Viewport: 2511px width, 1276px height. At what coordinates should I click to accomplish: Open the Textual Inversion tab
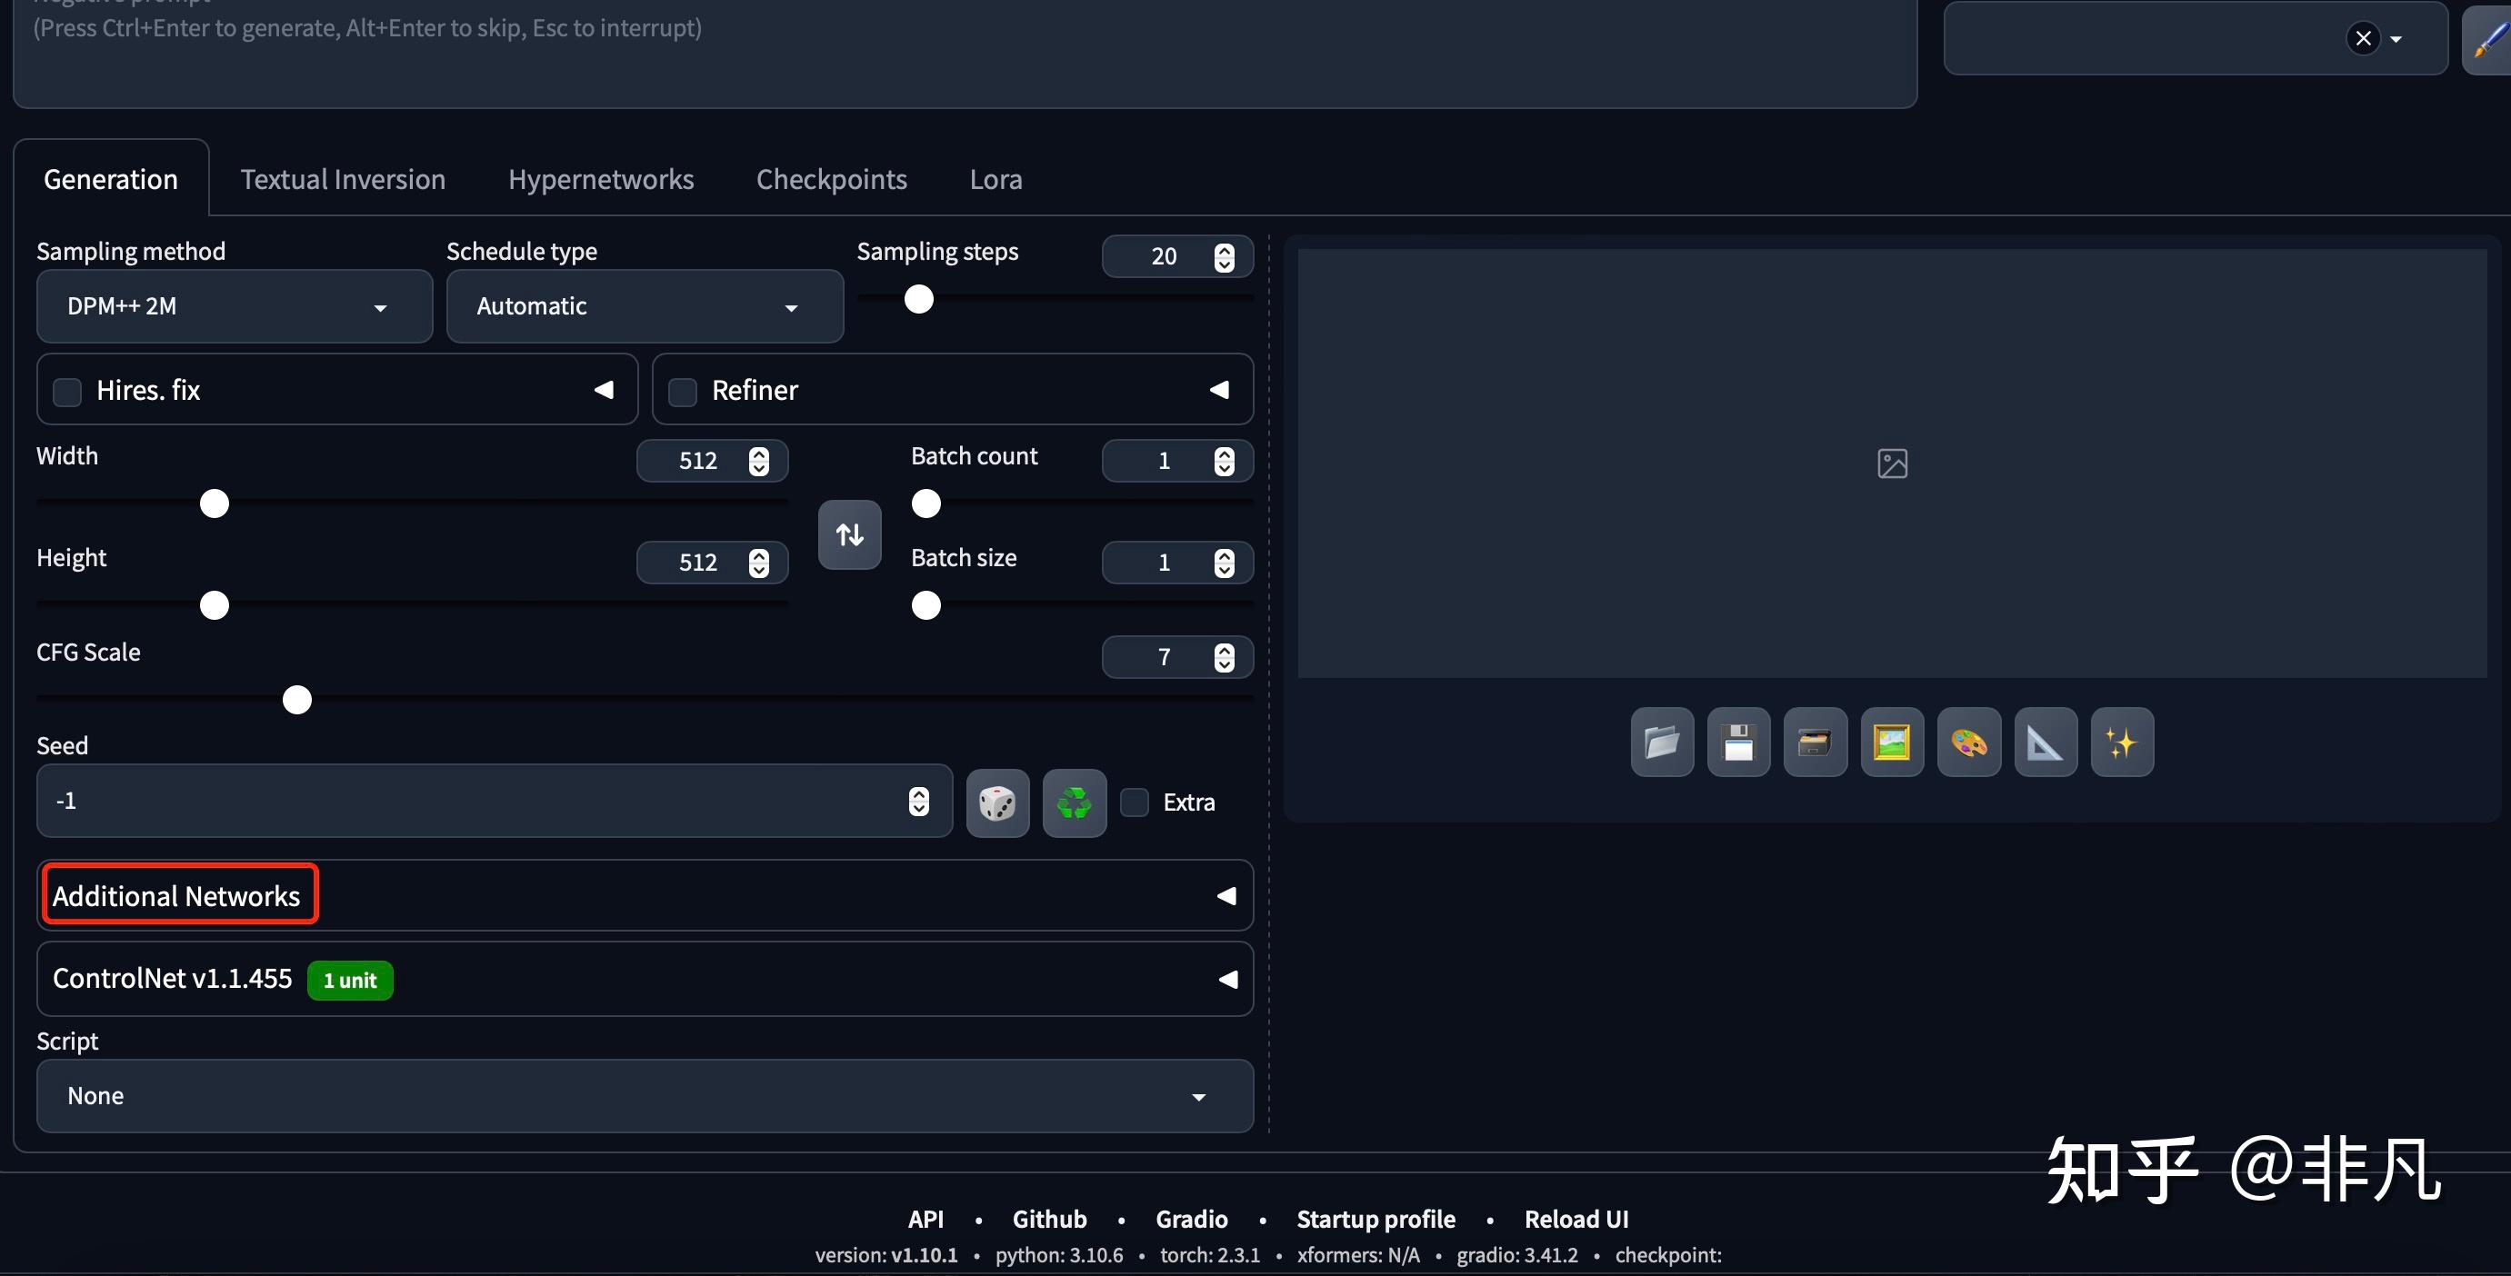342,179
